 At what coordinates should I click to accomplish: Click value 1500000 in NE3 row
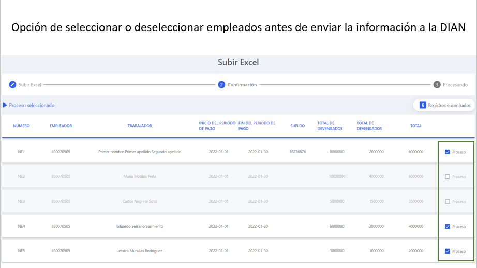(x=376, y=201)
